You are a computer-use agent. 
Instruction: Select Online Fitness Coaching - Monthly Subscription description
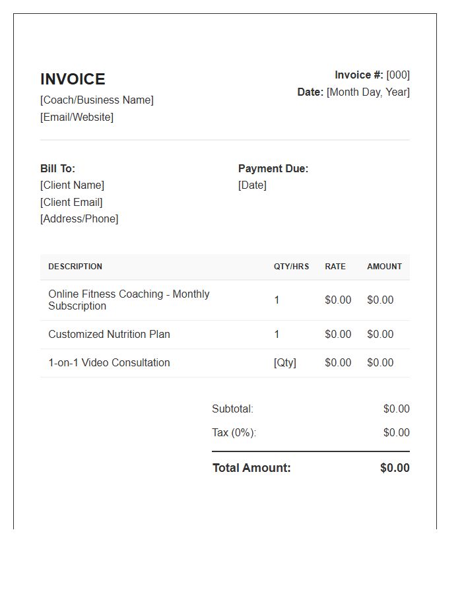pos(129,300)
